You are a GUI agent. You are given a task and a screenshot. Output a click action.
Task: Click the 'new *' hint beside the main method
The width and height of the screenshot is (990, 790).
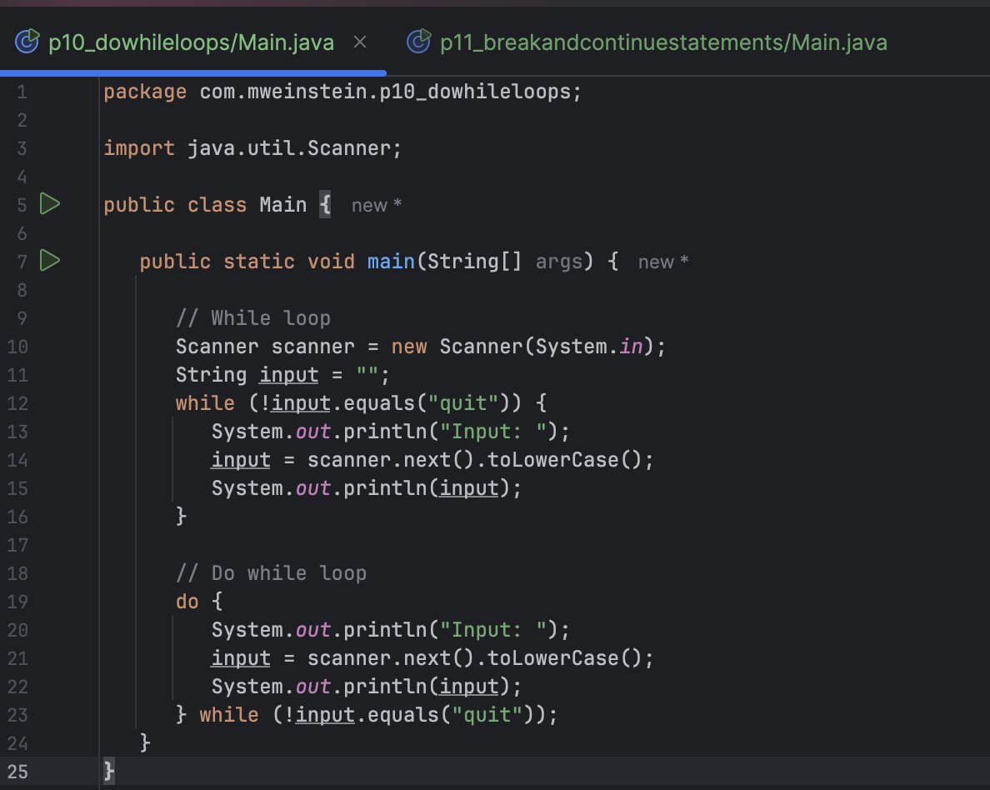pos(662,261)
